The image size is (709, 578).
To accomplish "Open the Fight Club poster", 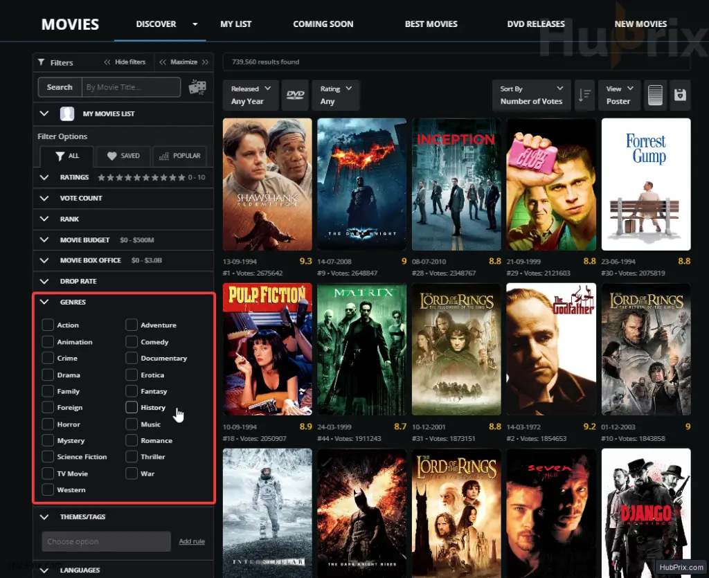I will pyautogui.click(x=550, y=184).
